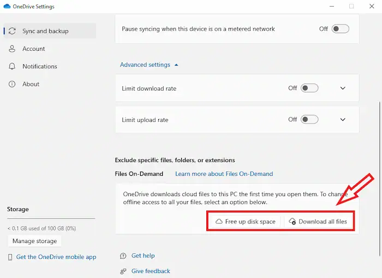Screen dimensions: 382x278
Task: Expand the Limit upload rate options chevron
Action: pos(343,120)
